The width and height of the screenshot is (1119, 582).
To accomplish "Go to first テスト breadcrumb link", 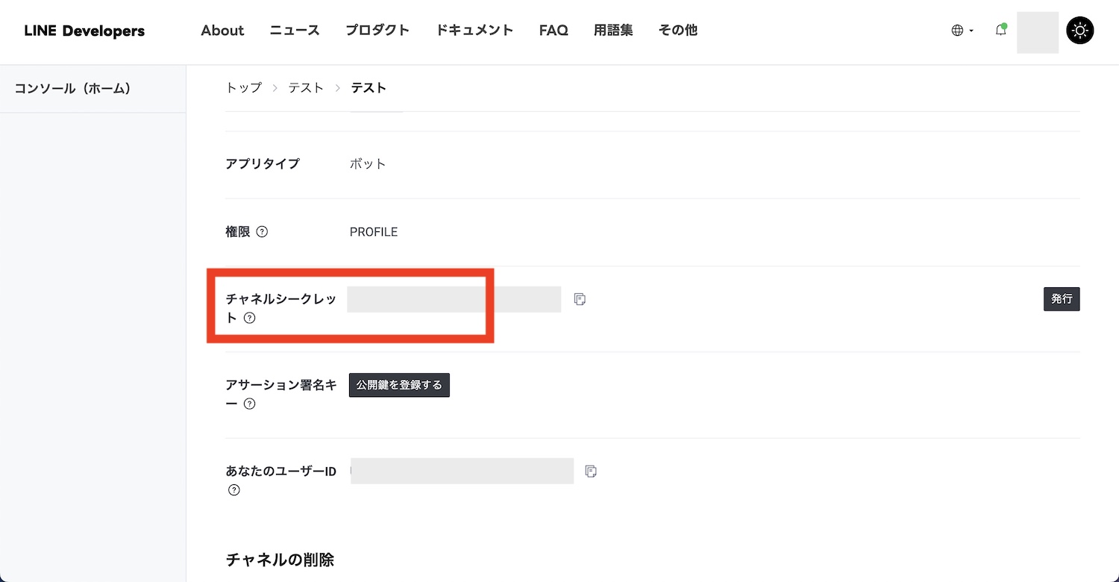I will 307,88.
